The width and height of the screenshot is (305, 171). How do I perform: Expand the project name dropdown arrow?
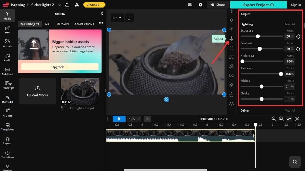pos(59,5)
